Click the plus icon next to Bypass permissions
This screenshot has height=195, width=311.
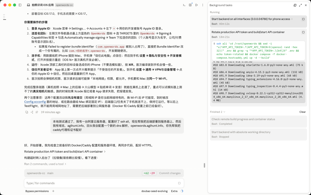point(53,191)
